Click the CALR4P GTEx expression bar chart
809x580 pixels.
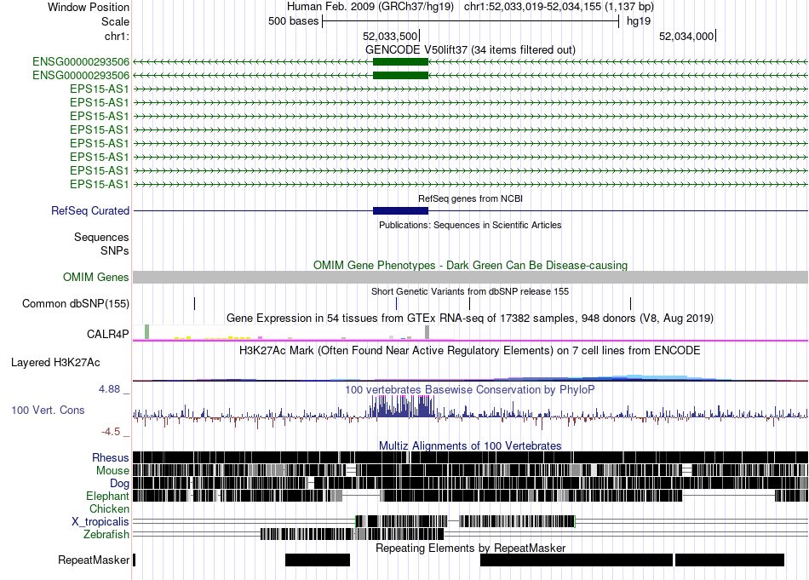[x=294, y=332]
